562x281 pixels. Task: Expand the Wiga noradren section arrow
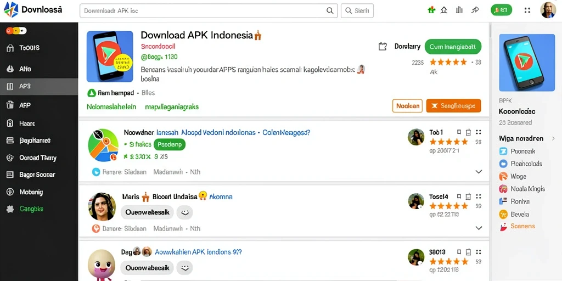(553, 139)
